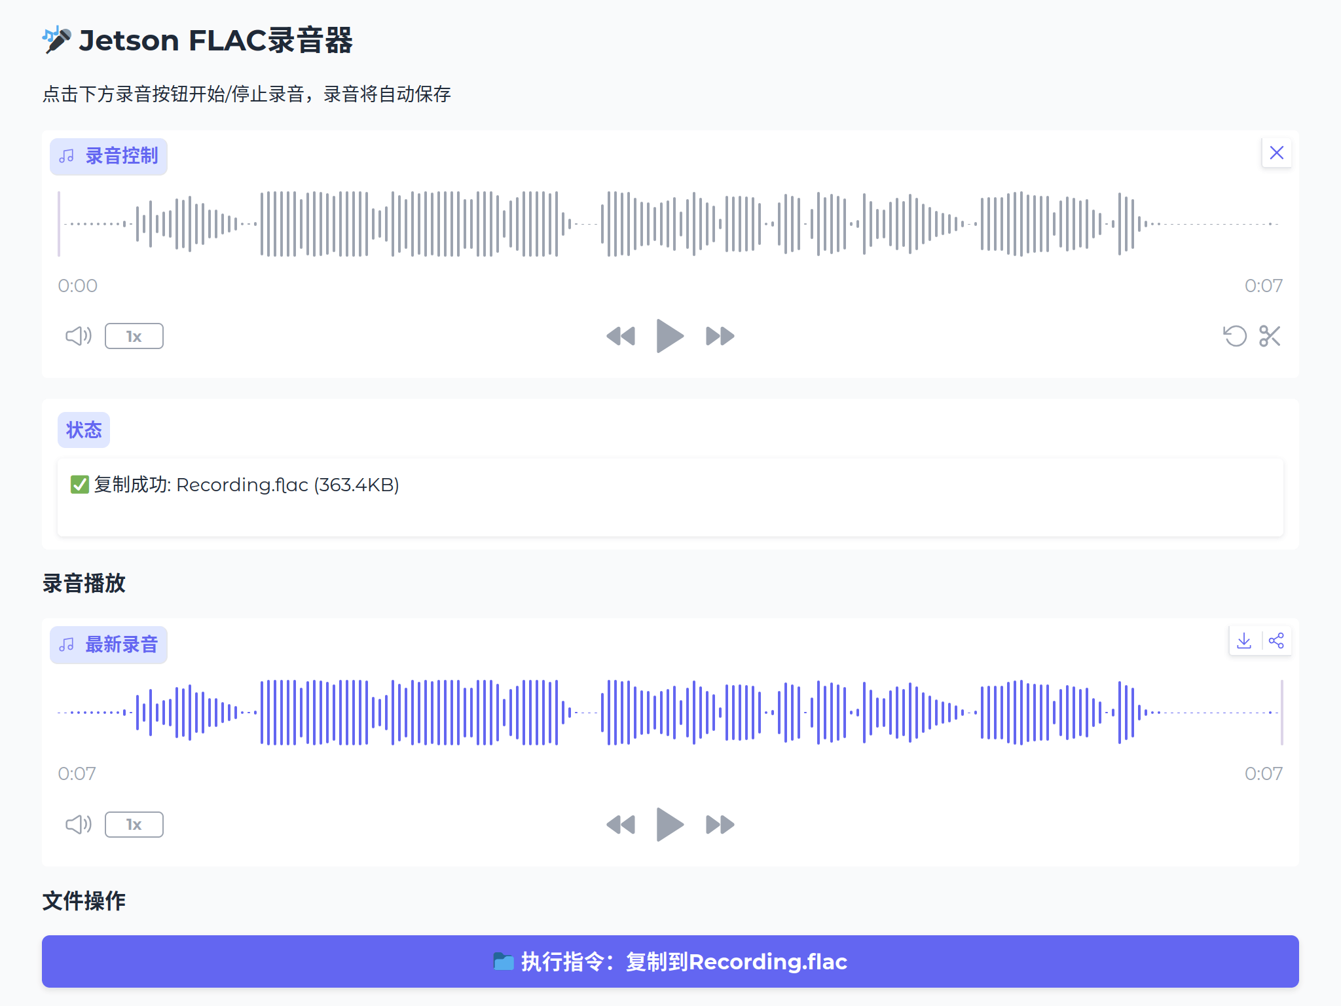Mute volume in the 录音控制 player
The image size is (1341, 1006).
[x=78, y=335]
